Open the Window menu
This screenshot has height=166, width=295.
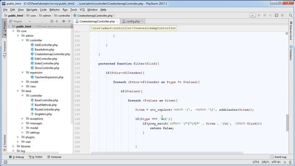pyautogui.click(x=92, y=10)
